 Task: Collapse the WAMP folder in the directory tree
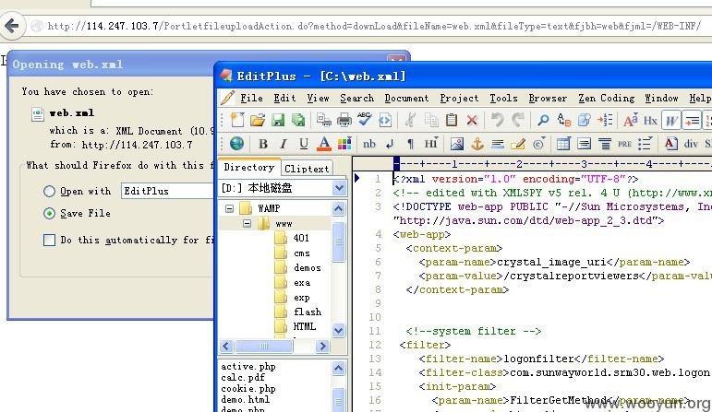(x=230, y=208)
